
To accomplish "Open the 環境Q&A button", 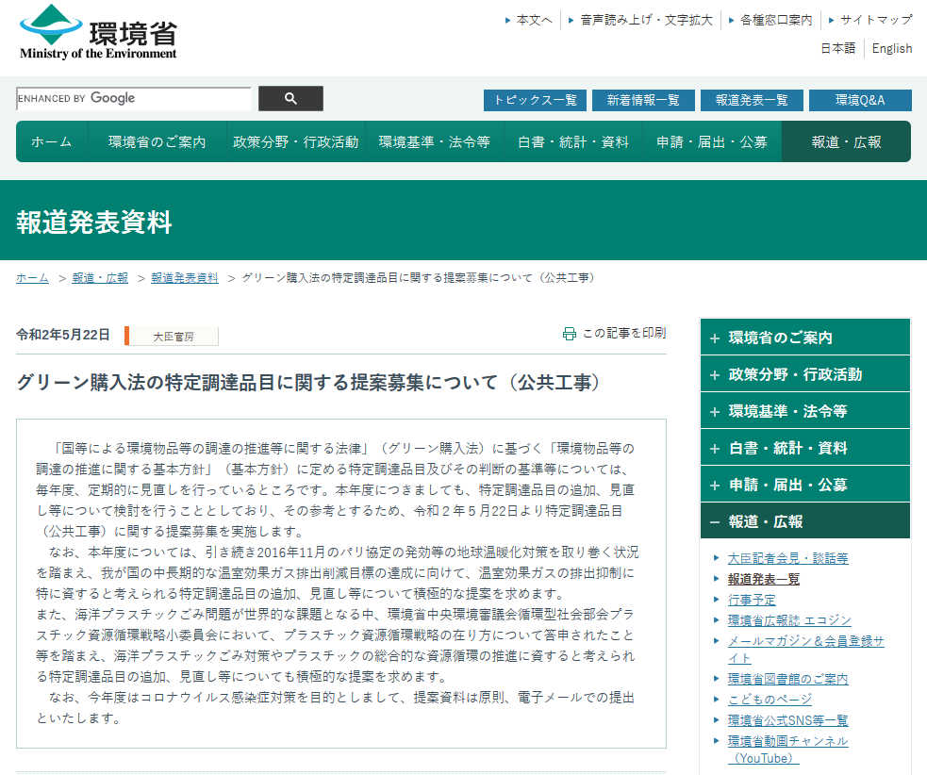I will [860, 100].
